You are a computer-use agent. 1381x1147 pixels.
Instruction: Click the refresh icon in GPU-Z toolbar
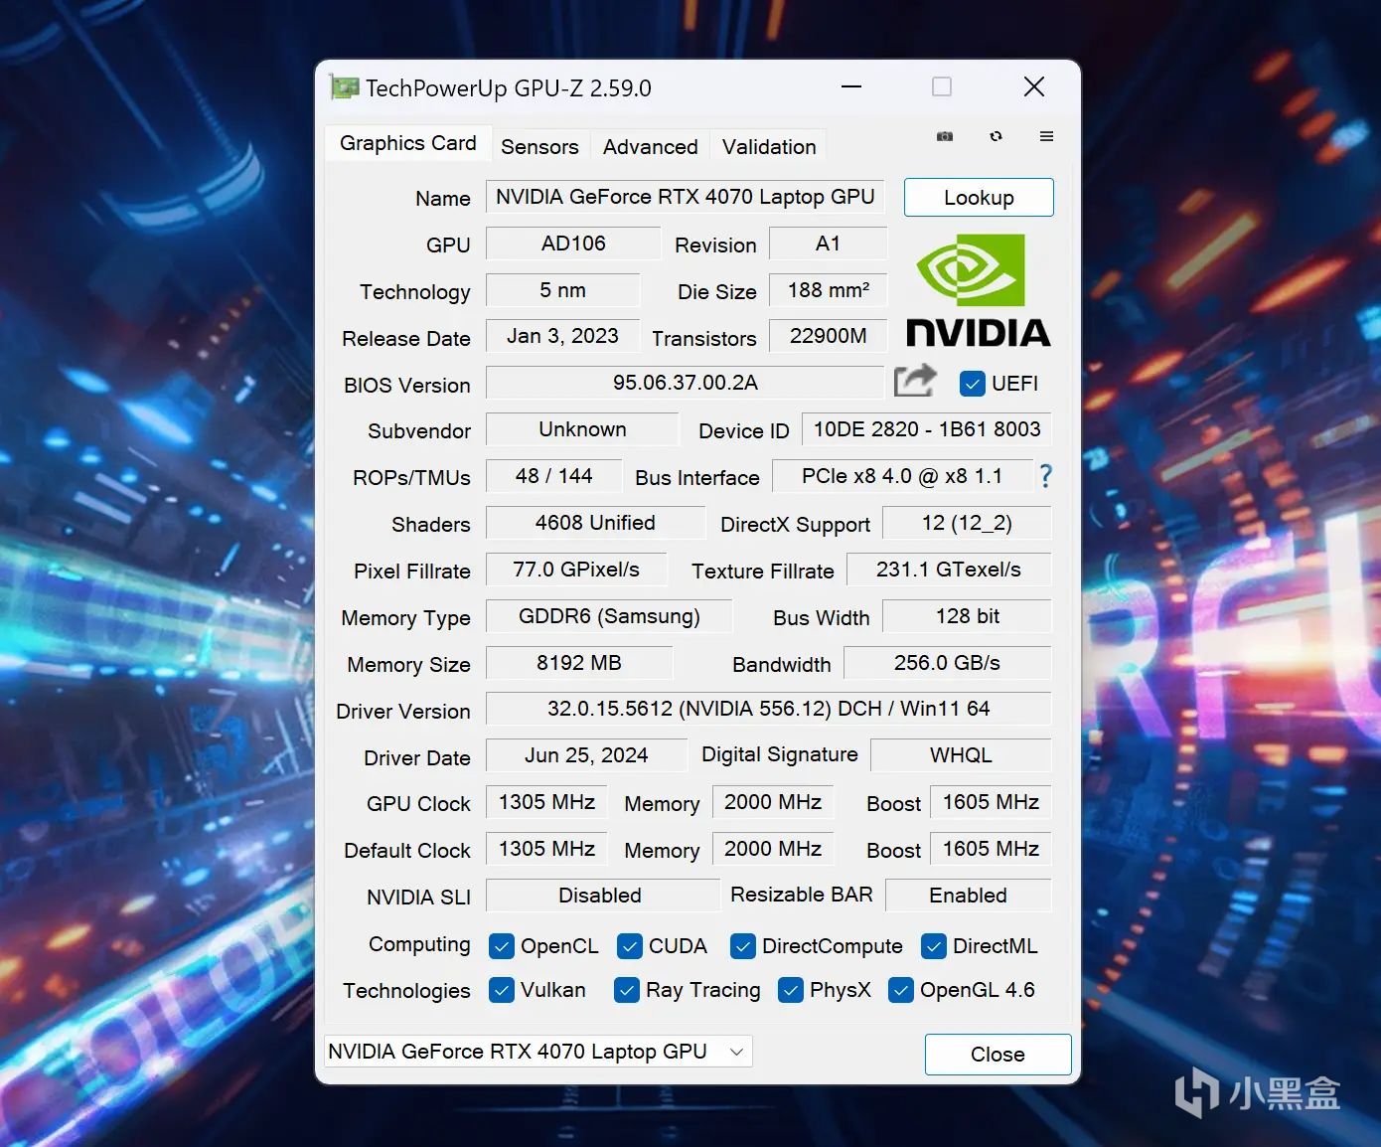coord(996,136)
